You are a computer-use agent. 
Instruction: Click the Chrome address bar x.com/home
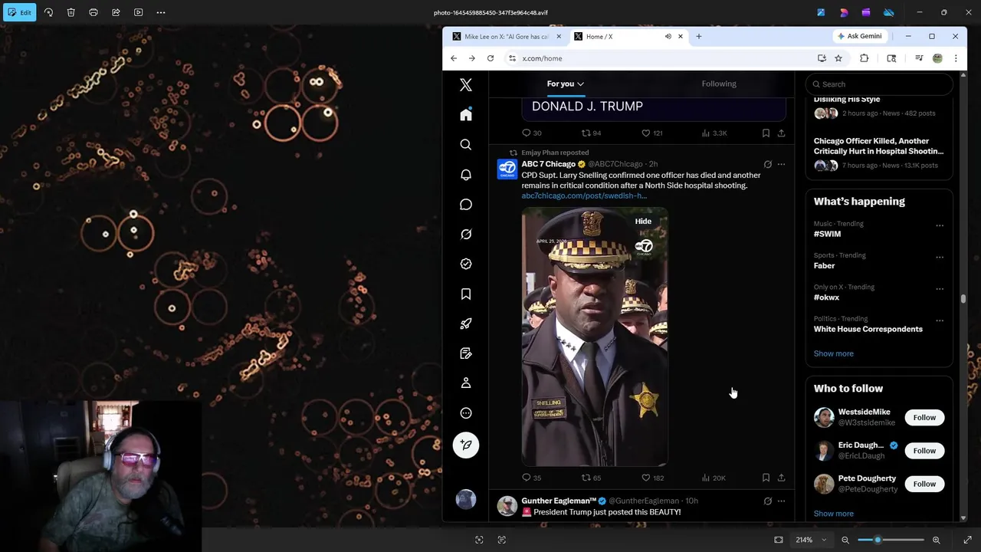659,58
